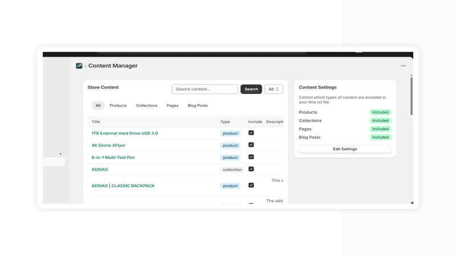The image size is (456, 256).
Task: Click the app icon beside Content Manager
Action: pyautogui.click(x=79, y=65)
